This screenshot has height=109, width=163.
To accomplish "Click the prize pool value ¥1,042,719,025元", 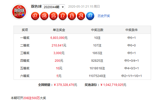I will pyautogui.click(x=113, y=85).
